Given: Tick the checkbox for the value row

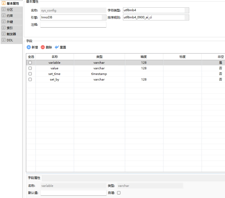Looking at the screenshot, I should tap(30, 68).
